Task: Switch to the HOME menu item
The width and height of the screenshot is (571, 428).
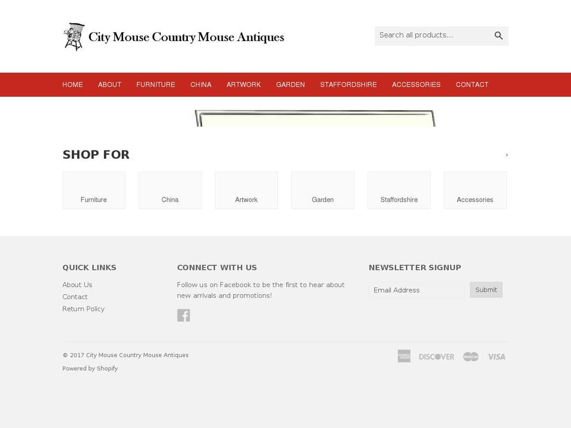Action: [73, 84]
